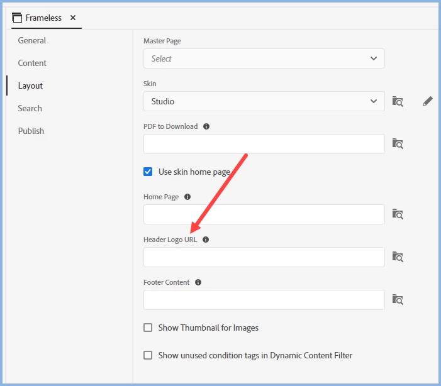Browse for Home Page file

(x=398, y=214)
